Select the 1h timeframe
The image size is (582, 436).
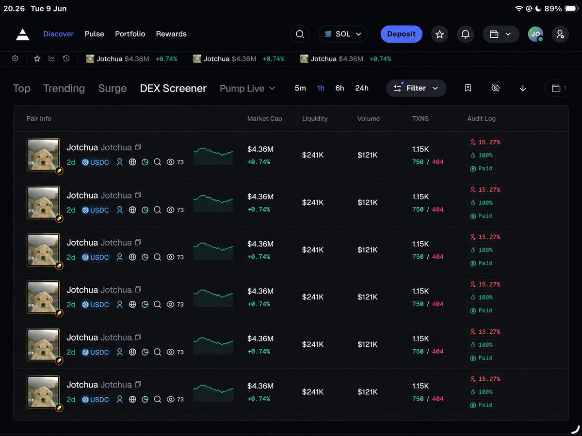pos(321,88)
